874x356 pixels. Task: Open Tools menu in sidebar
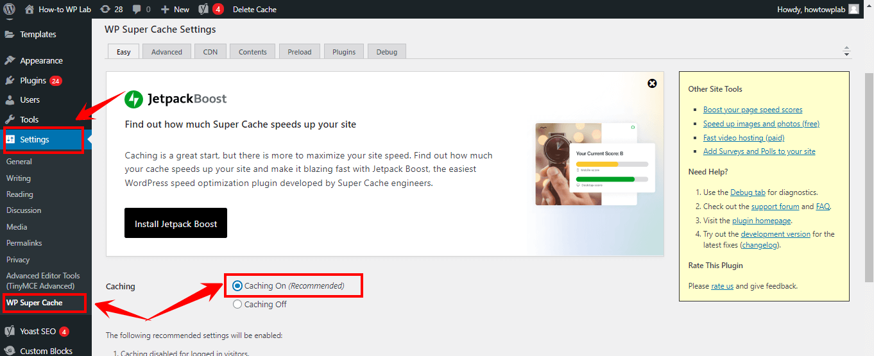tap(29, 119)
